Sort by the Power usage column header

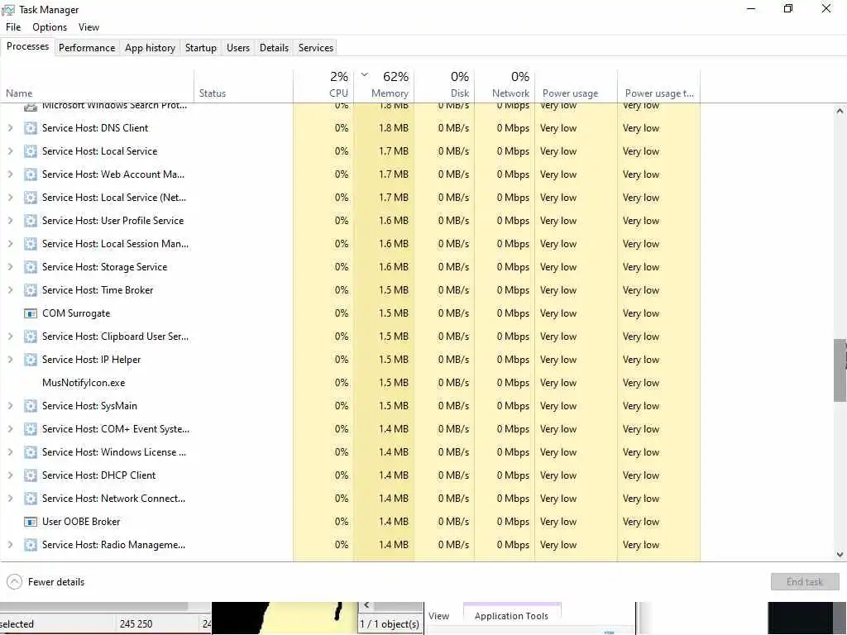pos(576,86)
